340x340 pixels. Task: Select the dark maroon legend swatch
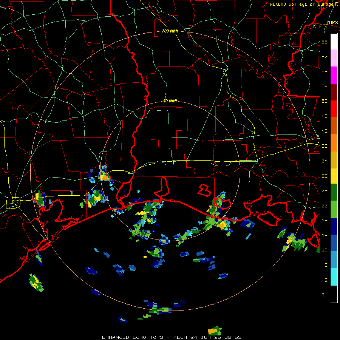[334, 92]
